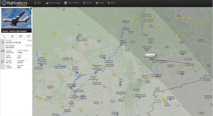Open the About menu
The width and height of the screenshot is (213, 116).
coord(112,3)
